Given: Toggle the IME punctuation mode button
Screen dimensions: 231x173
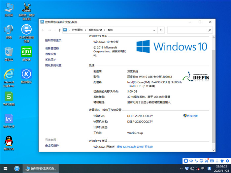Looking at the screenshot, I should tap(196, 161).
